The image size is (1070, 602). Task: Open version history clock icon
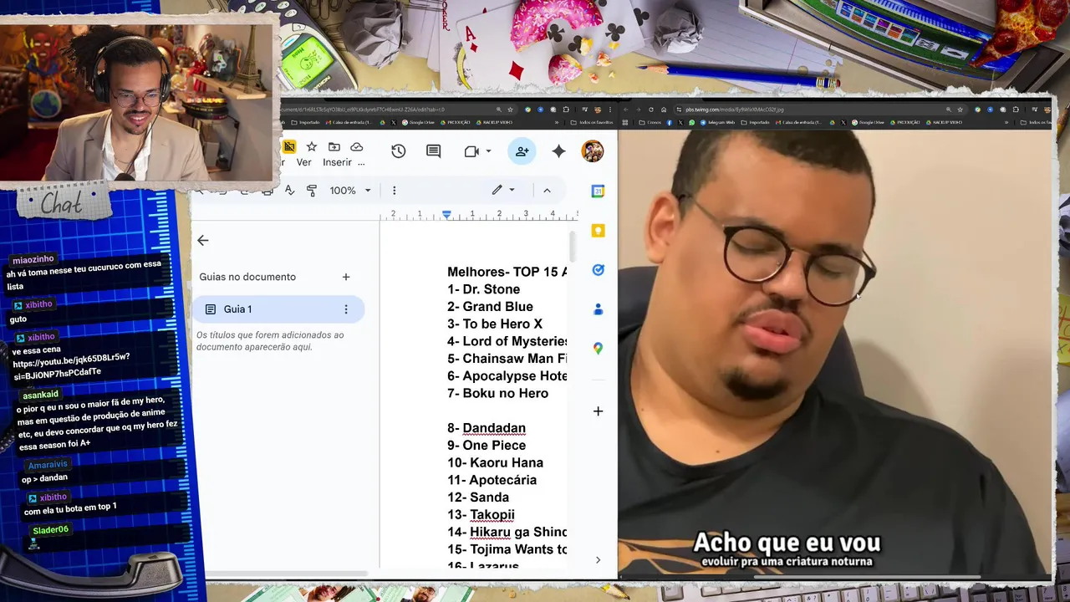[x=398, y=151]
